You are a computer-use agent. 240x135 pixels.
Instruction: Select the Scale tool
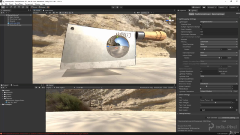[15, 7]
